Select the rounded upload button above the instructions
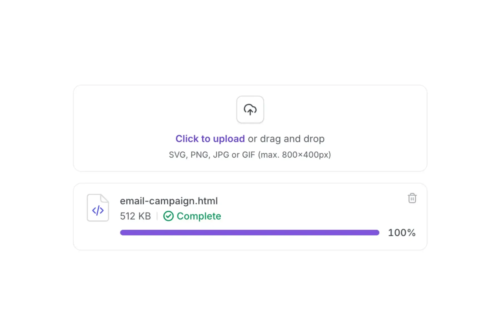The height and width of the screenshot is (334, 502). pyautogui.click(x=250, y=110)
